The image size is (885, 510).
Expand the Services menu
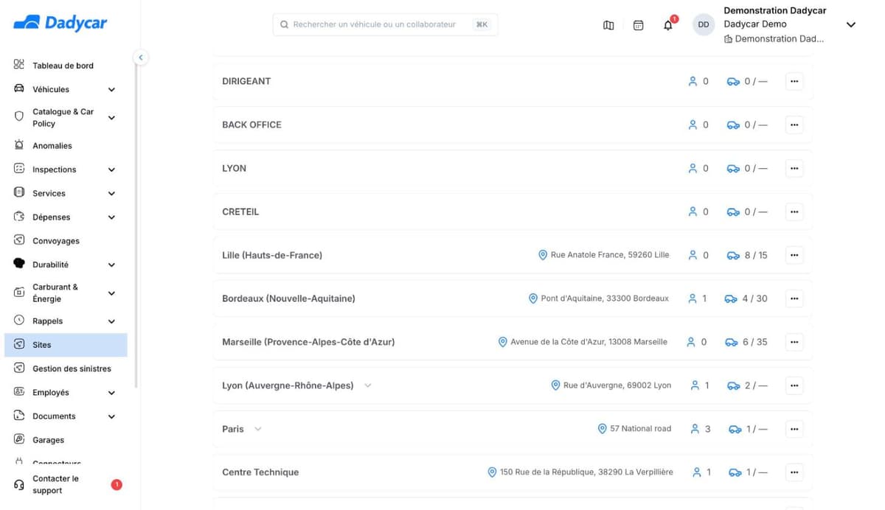[x=111, y=193]
